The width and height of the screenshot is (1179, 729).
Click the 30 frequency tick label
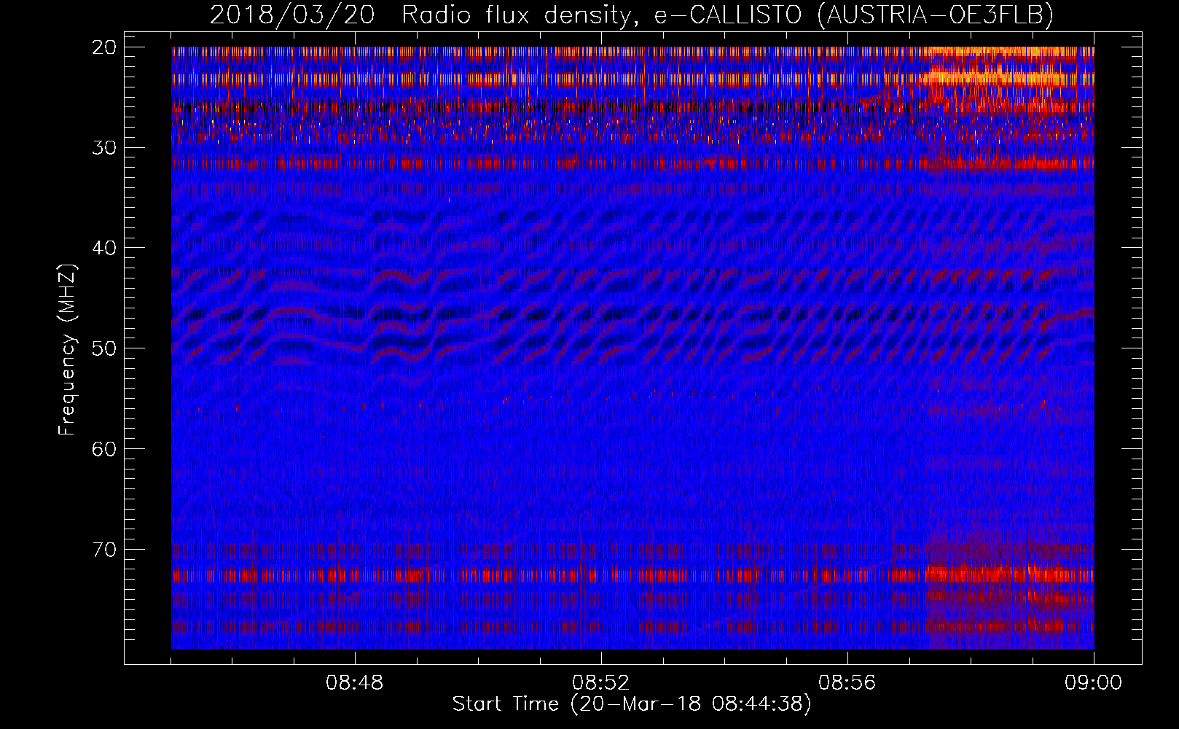pyautogui.click(x=105, y=148)
